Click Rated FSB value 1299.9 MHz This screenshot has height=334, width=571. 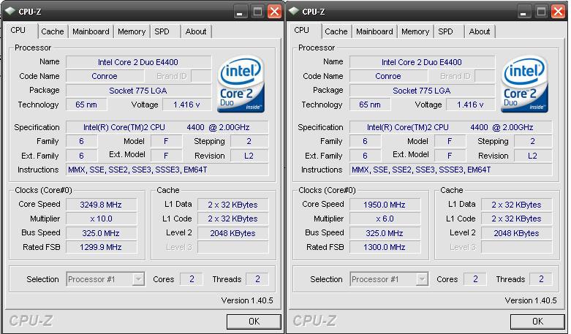pos(101,248)
